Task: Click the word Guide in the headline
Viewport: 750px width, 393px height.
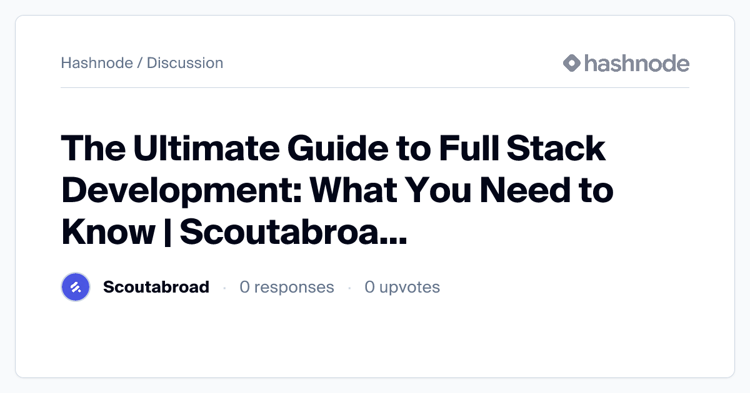Action: (333, 150)
